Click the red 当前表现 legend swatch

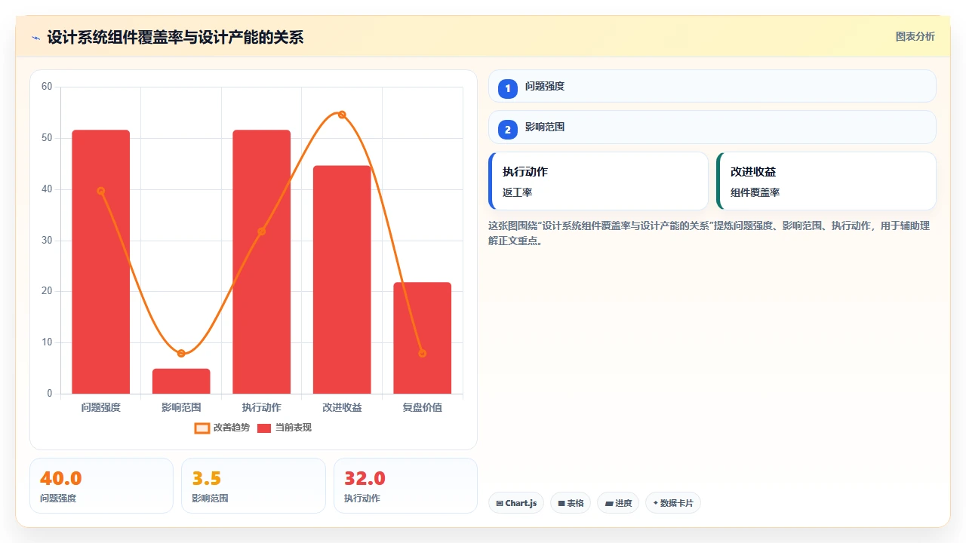(264, 428)
